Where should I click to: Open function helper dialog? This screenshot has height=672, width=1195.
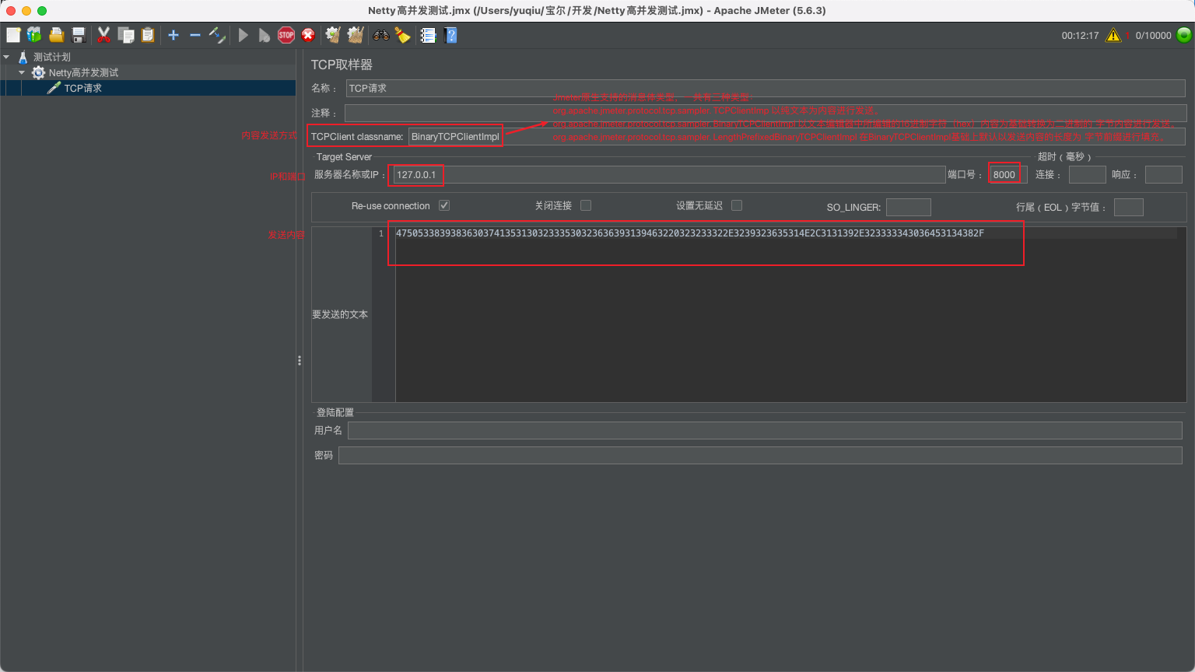pos(428,35)
